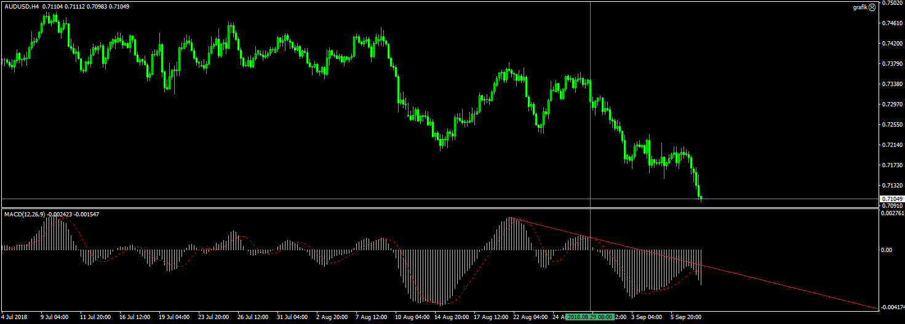Click the sad face expert advisor icon
The width and height of the screenshot is (905, 324).
pos(872,7)
